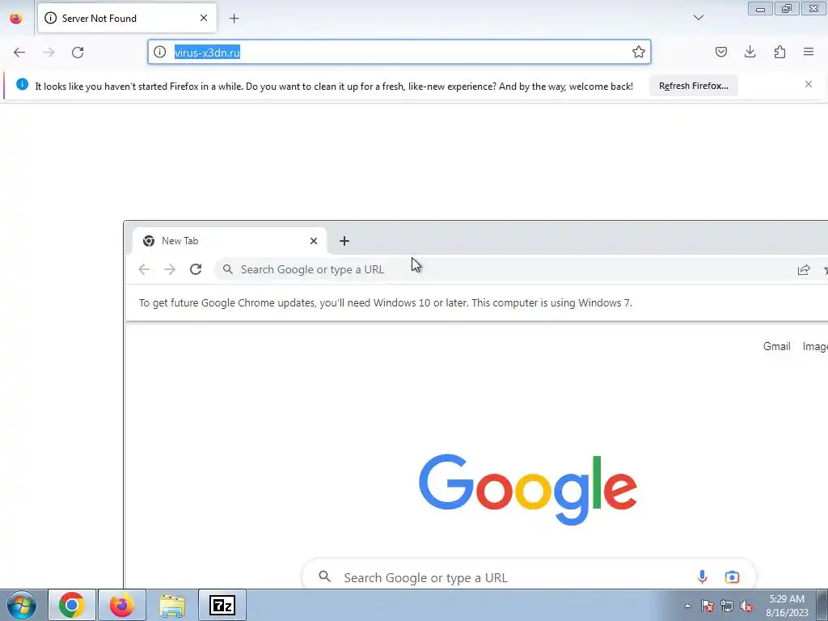
Task: Go back in Firefox
Action: (19, 53)
